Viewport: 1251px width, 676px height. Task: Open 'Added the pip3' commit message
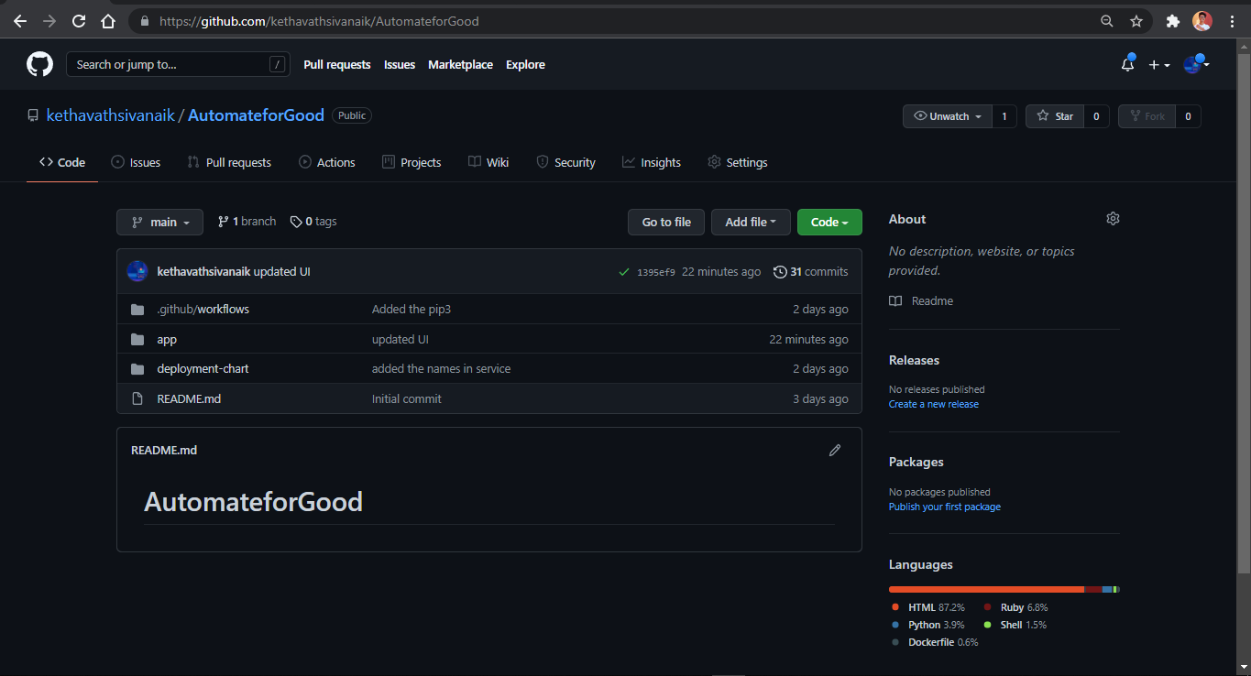click(x=412, y=310)
